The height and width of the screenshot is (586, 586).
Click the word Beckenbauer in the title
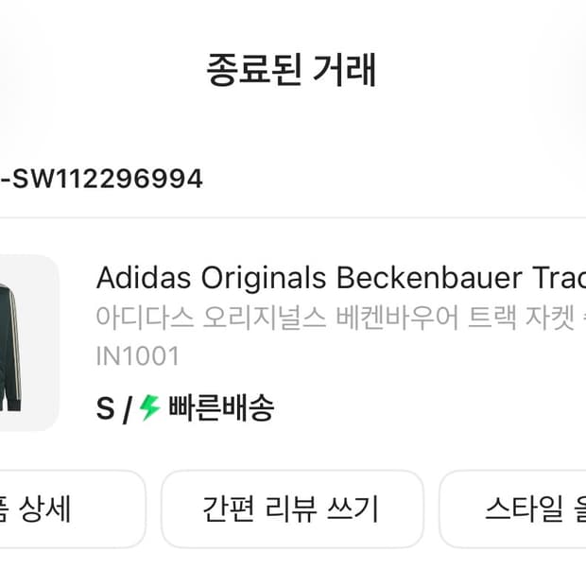tap(429, 278)
